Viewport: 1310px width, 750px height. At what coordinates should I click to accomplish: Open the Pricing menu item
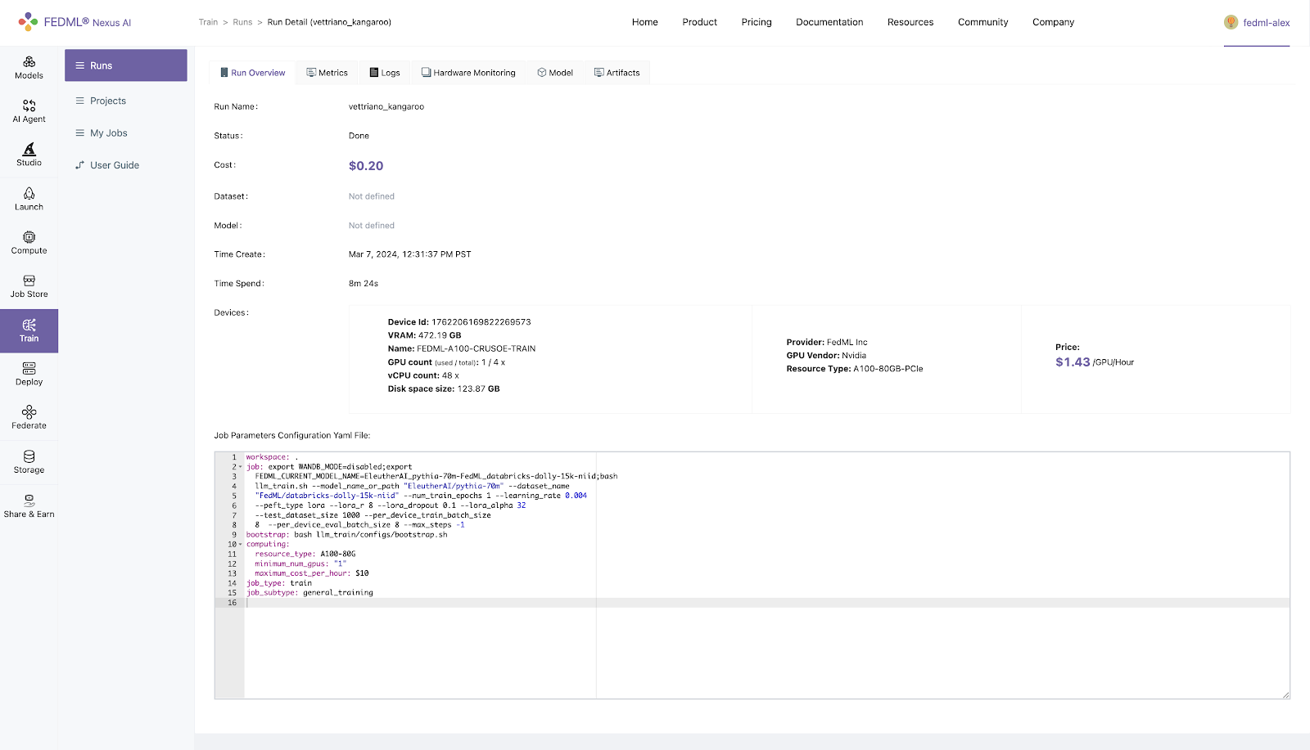pyautogui.click(x=757, y=22)
